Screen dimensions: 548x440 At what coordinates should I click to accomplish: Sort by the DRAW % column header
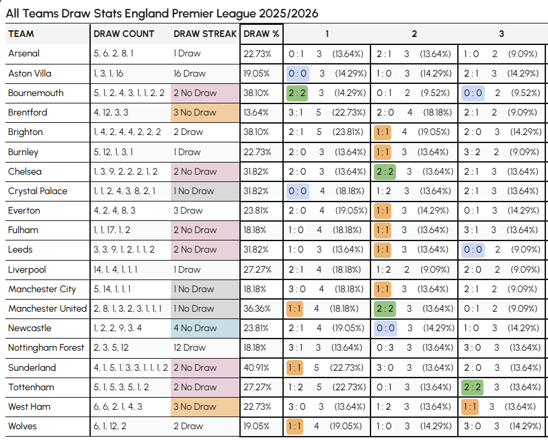[x=262, y=34]
